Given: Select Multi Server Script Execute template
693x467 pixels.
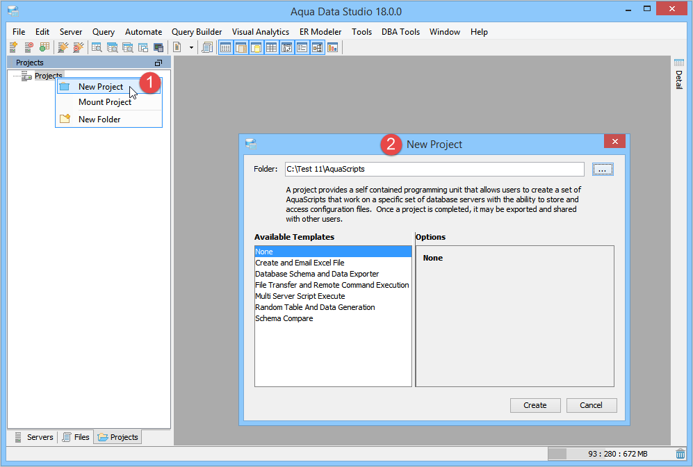Looking at the screenshot, I should coord(333,296).
